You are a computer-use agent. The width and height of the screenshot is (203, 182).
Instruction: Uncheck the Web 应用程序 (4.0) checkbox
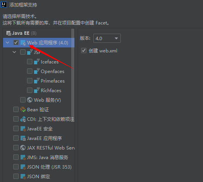click(x=16, y=42)
